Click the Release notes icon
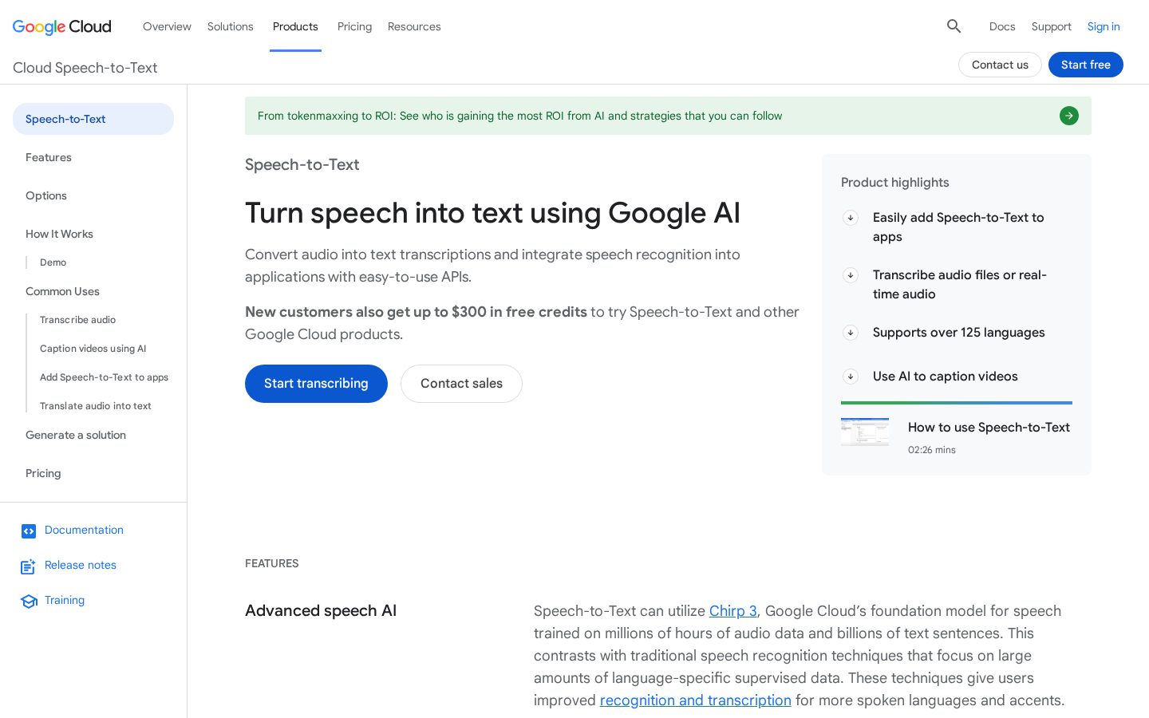 pos(29,566)
